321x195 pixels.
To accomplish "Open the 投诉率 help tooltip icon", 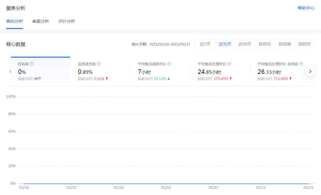I will 32,64.
